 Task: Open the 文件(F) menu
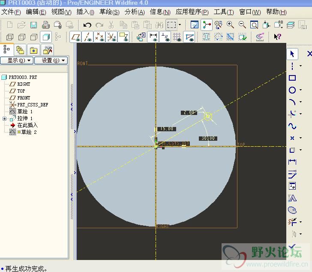11,12
